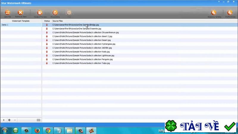Expand the small arrow next to gear
The width and height of the screenshot is (238, 134).
[x=15, y=120]
